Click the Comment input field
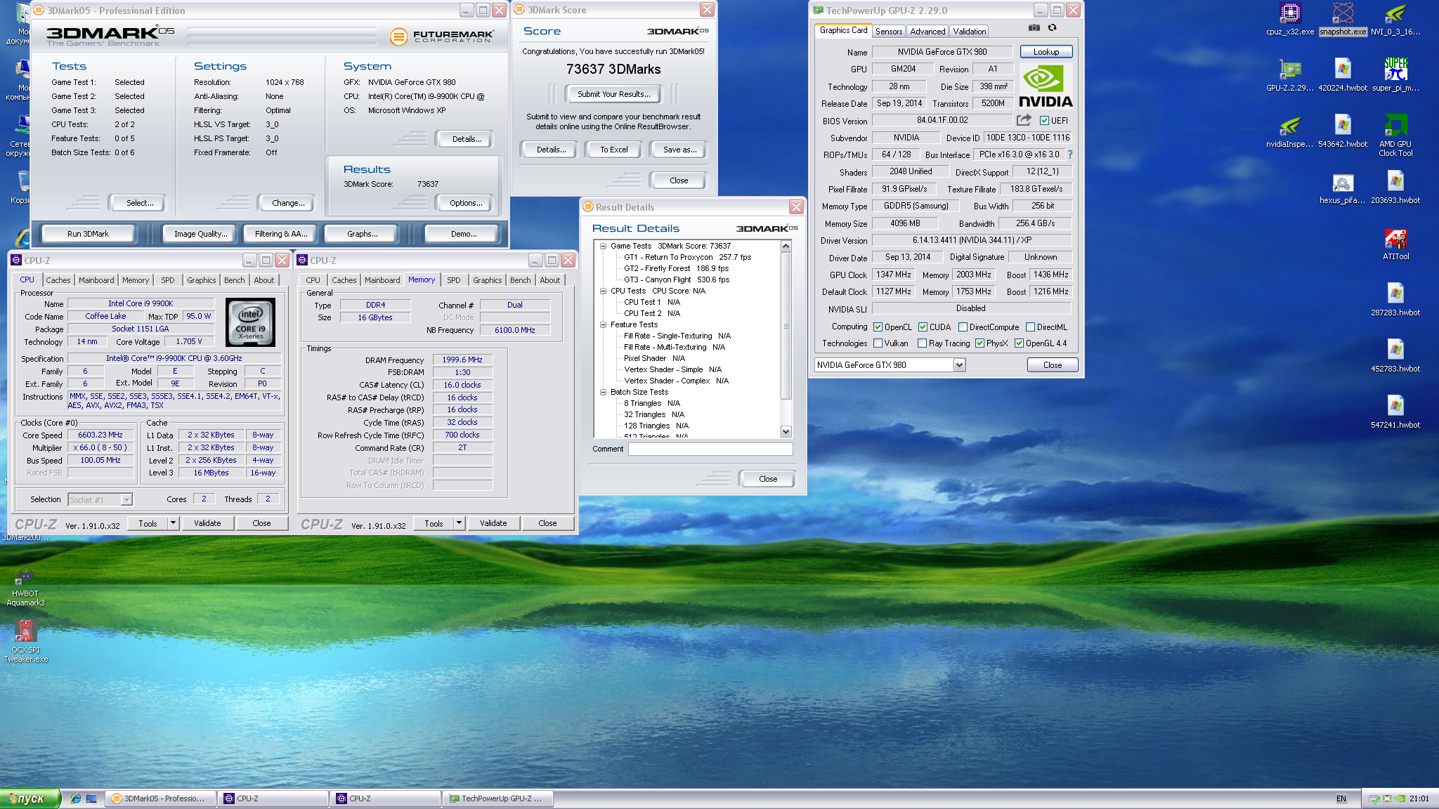Screen dimensions: 1439x809 (x=710, y=449)
